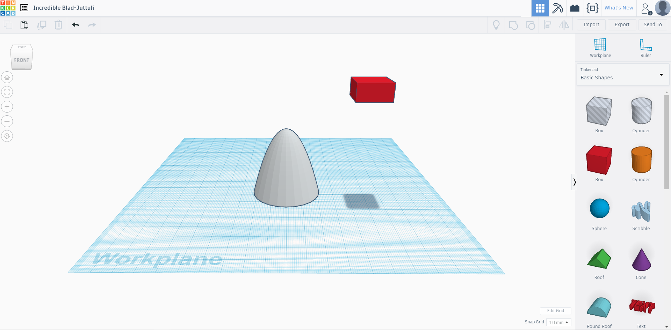This screenshot has width=671, height=330.
Task: Click the Duplicate and repeat icon
Action: [42, 25]
